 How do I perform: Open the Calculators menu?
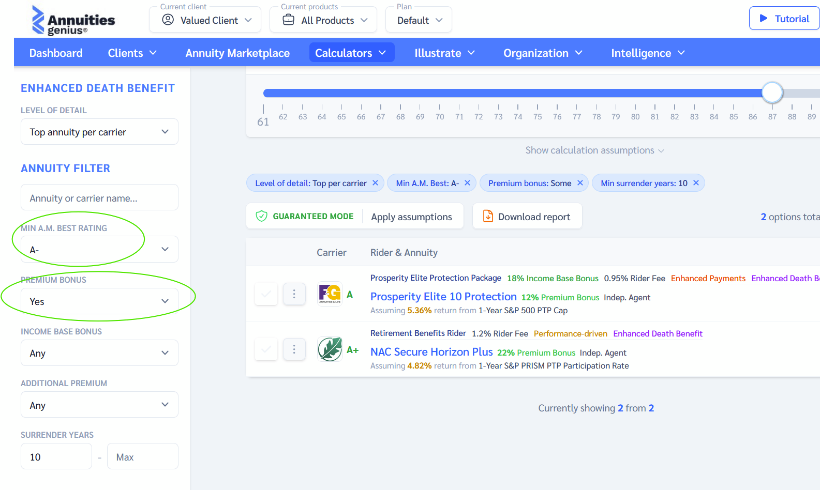(x=352, y=53)
